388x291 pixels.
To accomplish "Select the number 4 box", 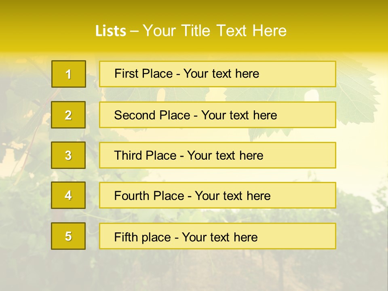I will click(x=68, y=195).
